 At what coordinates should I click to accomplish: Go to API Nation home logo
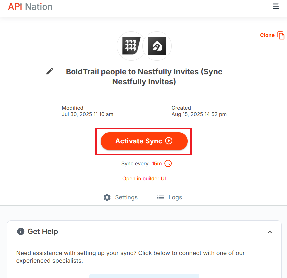30,7
